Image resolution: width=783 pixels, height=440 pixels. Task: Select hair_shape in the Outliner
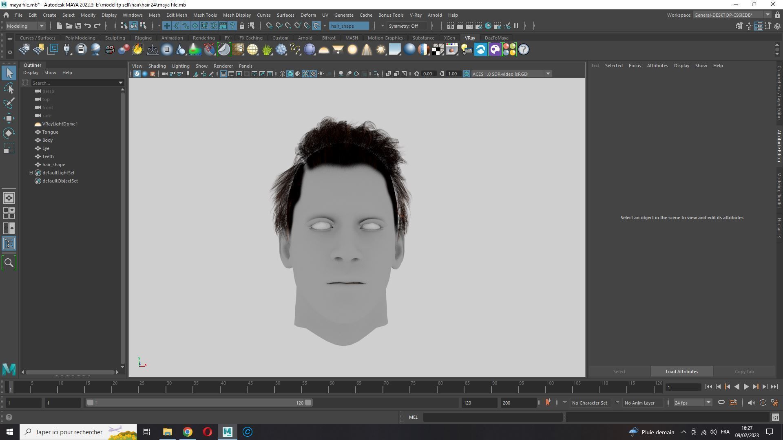click(x=53, y=165)
